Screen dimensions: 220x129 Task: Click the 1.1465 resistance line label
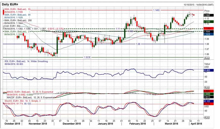pos(156,10)
